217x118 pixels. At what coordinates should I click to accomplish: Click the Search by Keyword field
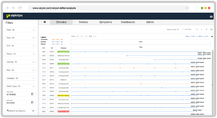point(19,111)
